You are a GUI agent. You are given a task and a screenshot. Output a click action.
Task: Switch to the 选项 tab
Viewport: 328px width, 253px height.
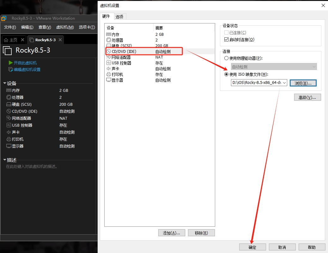click(119, 16)
